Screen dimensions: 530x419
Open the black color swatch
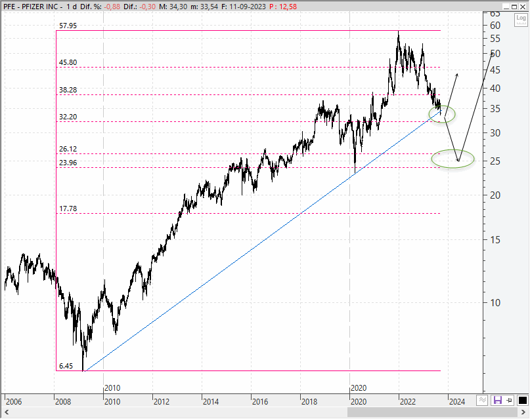click(522, 401)
